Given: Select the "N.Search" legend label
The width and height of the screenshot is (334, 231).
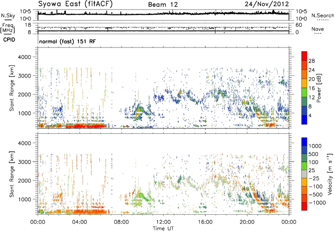Looking at the screenshot, I should (x=323, y=15).
